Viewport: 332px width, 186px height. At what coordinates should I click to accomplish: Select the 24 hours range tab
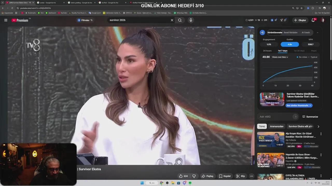point(267,51)
